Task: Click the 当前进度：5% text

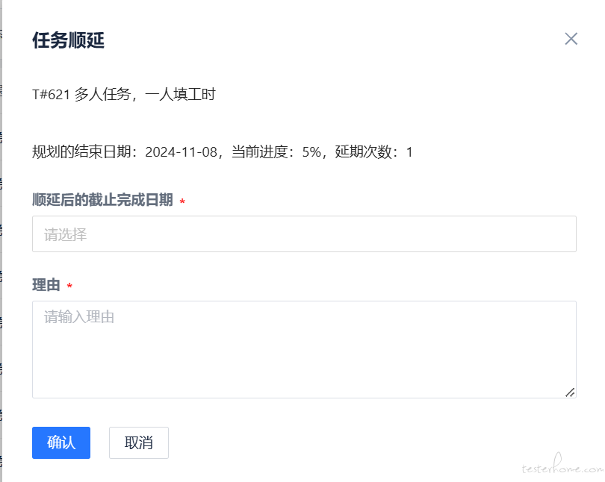Action: coord(276,151)
